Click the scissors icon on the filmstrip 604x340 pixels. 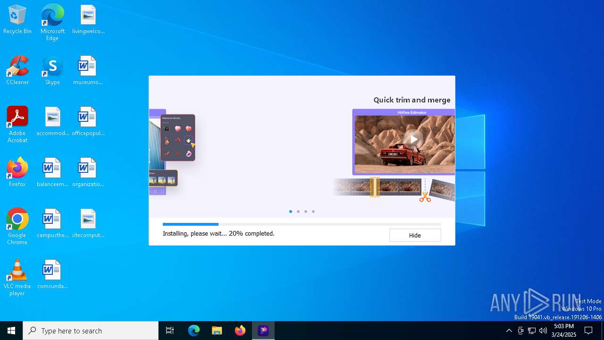pos(425,196)
